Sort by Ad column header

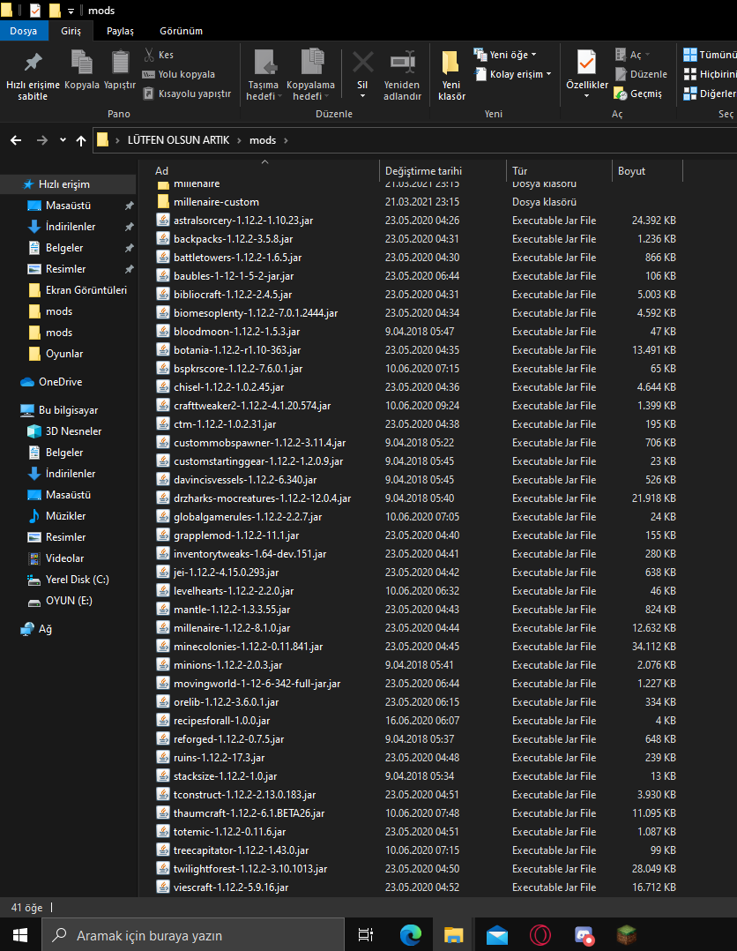click(161, 171)
